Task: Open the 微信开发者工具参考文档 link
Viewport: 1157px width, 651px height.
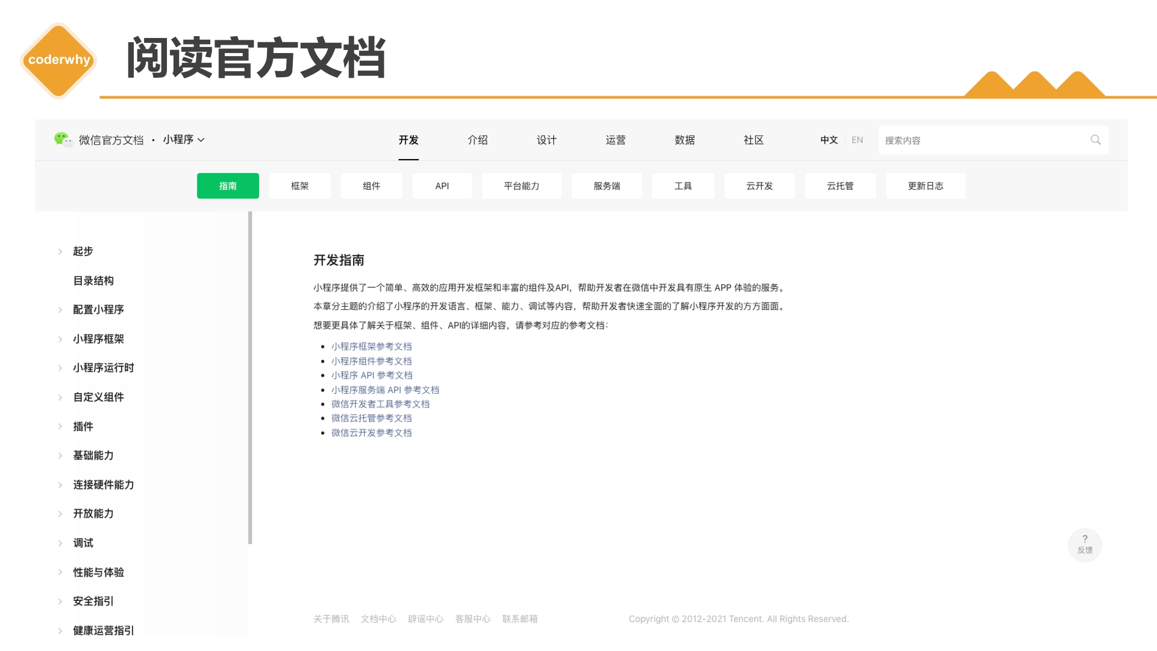Action: coord(380,404)
